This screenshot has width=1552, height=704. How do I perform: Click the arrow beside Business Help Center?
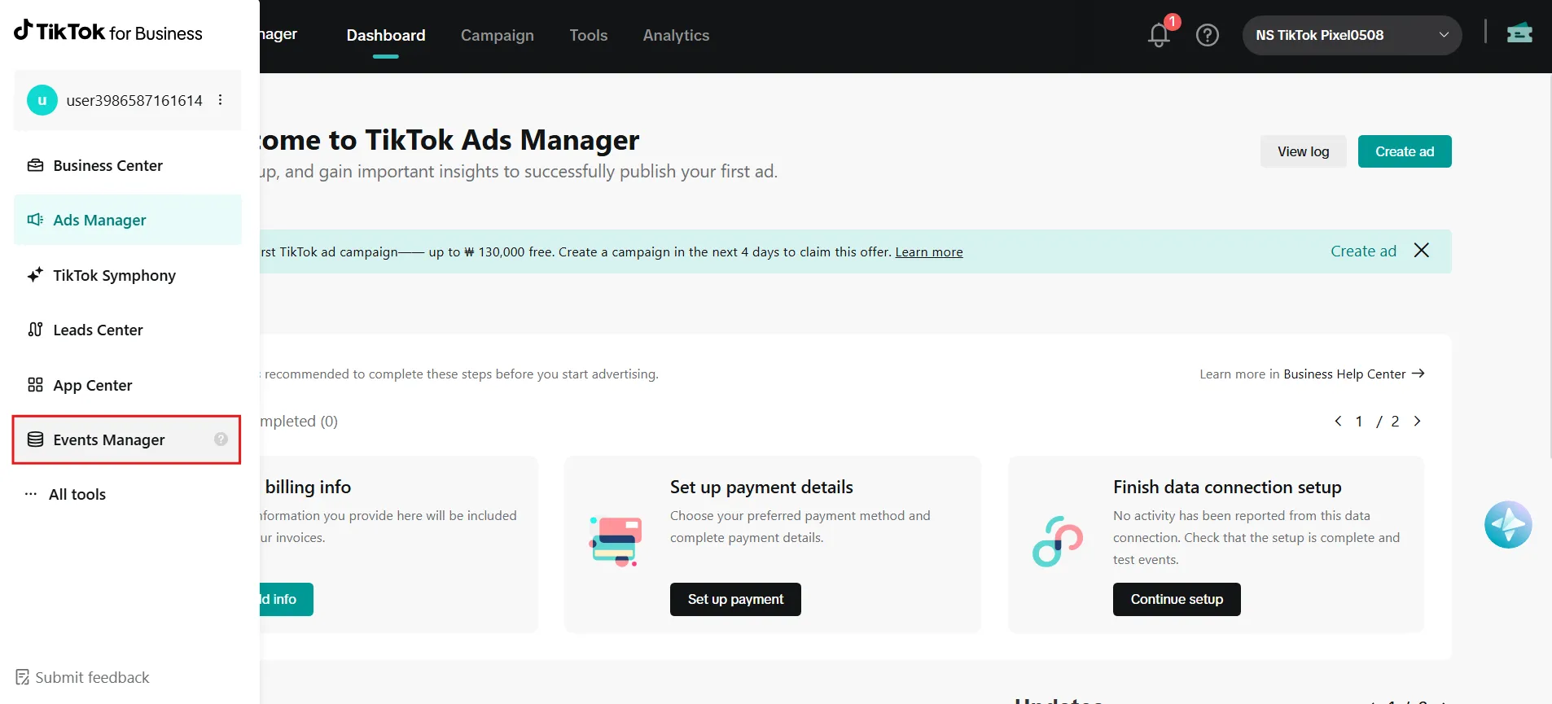1418,374
